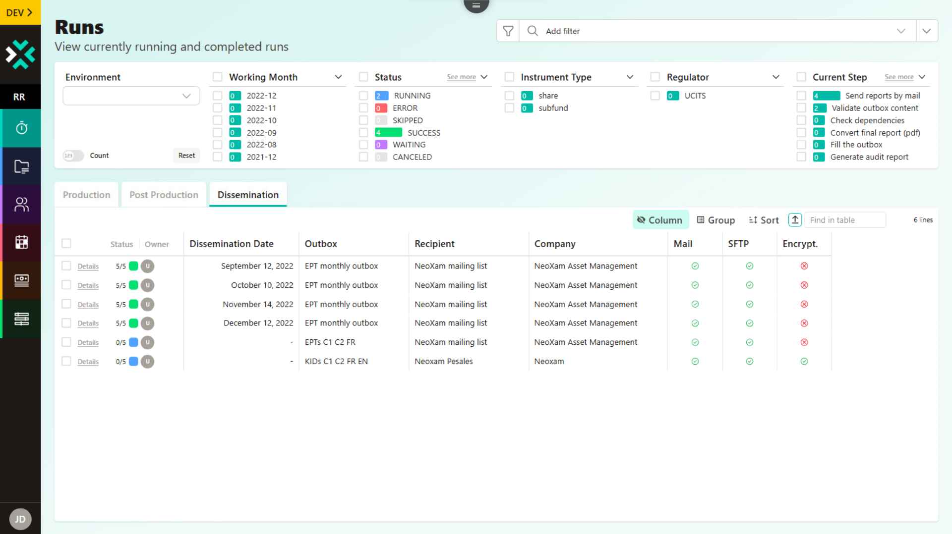Expand the chevron right of the Add filter bar

pyautogui.click(x=926, y=31)
